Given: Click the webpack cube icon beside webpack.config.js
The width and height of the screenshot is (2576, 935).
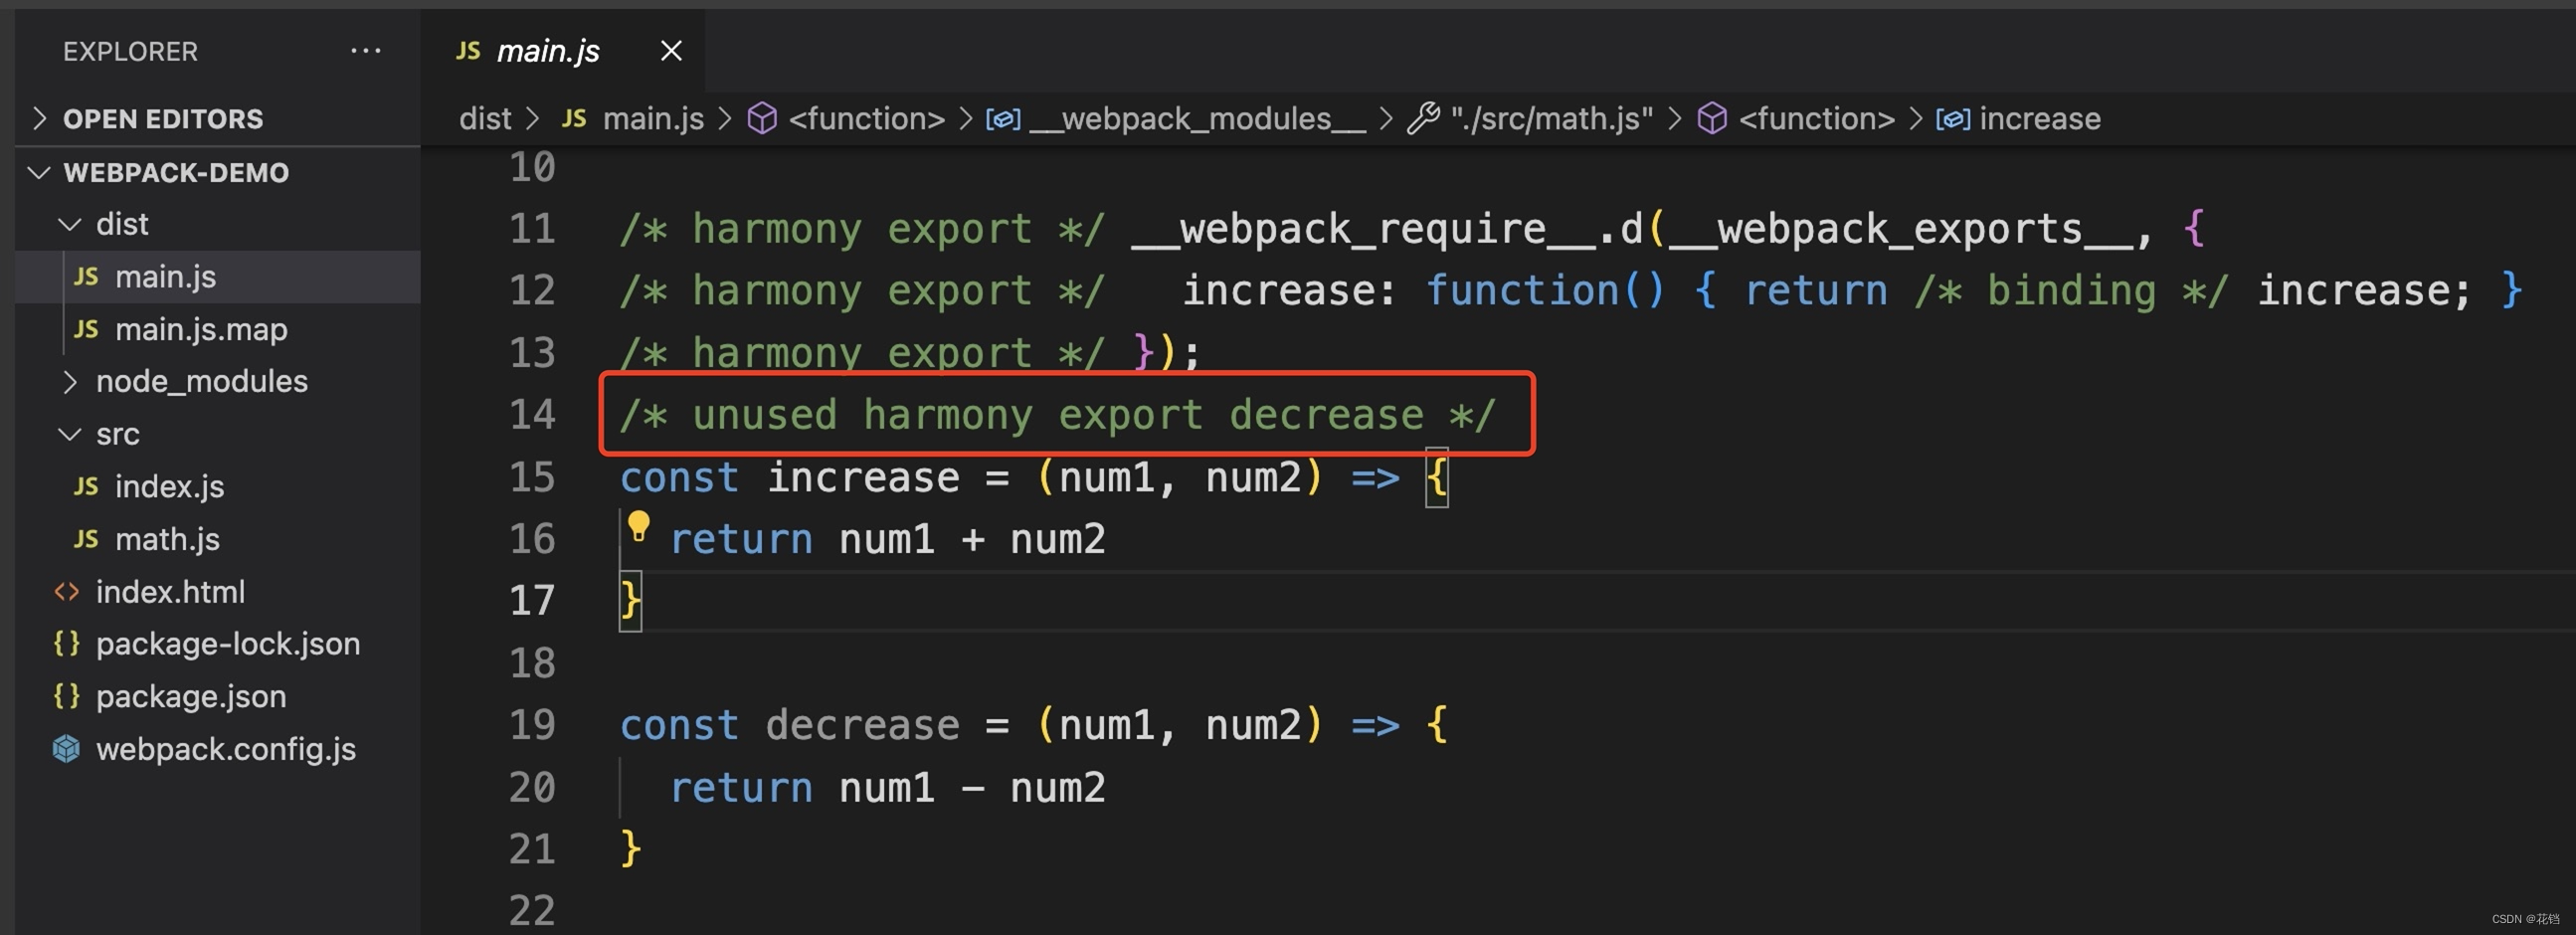Looking at the screenshot, I should click(x=66, y=749).
